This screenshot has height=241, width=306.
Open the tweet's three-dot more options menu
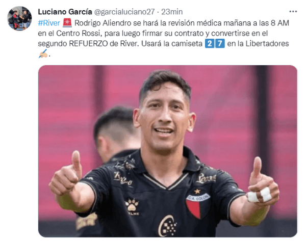pos(293,12)
